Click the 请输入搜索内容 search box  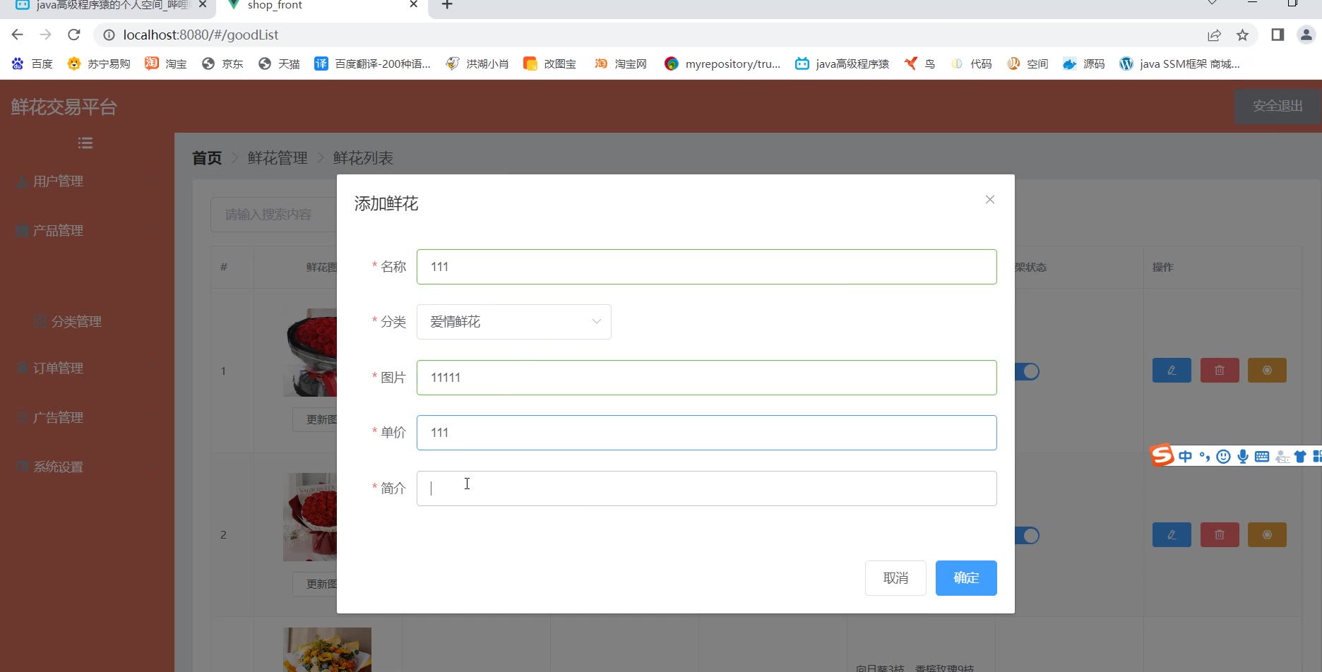[273, 215]
